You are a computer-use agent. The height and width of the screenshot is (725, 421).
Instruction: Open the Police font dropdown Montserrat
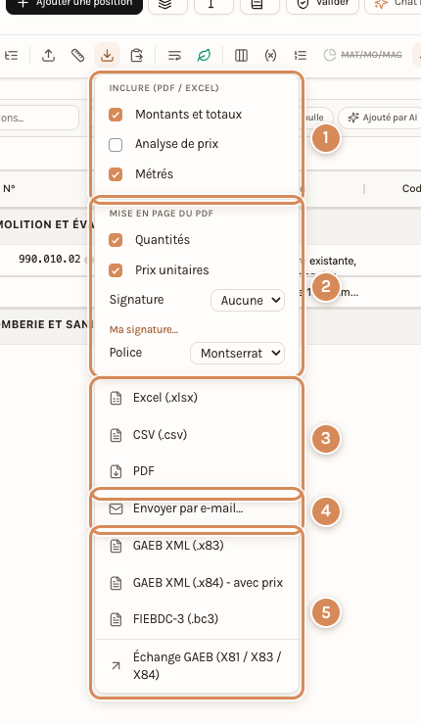[238, 354]
